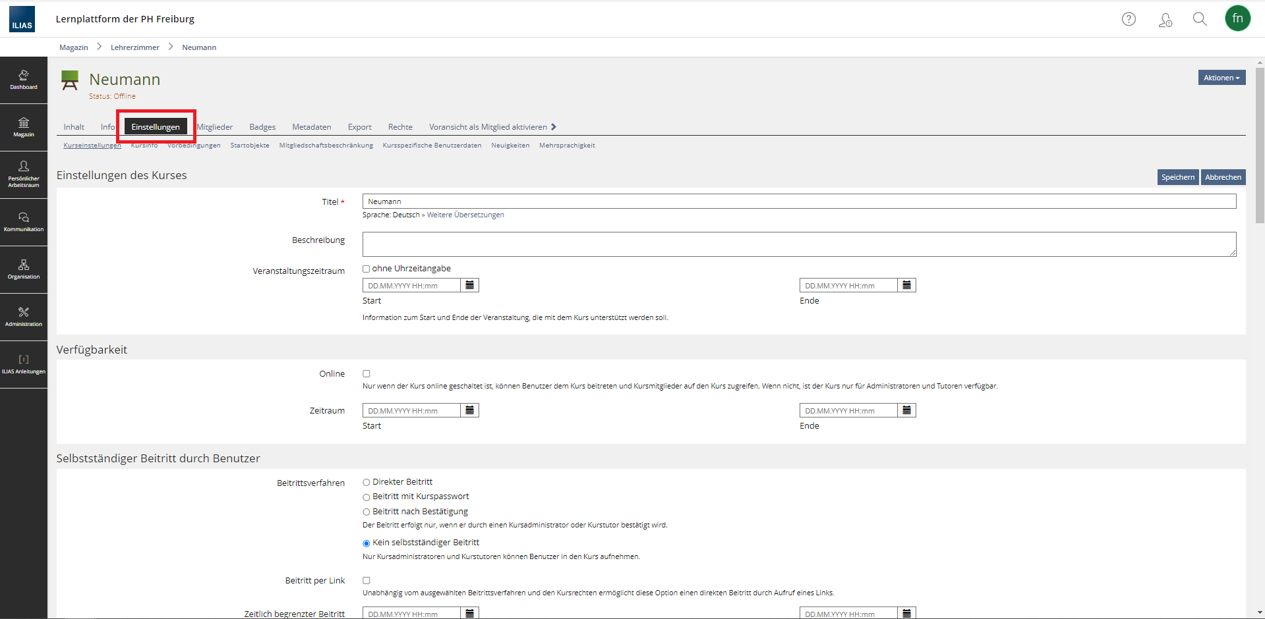Screen dimensions: 1265x619
Task: Switch to the Mitglieder tab
Action: coord(215,127)
